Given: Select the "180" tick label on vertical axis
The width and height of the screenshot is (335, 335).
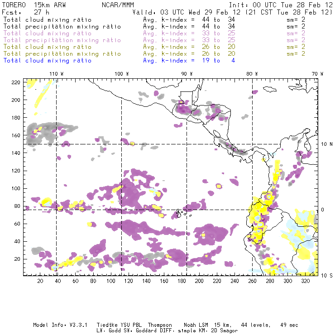Looking at the screenshot, I should pyautogui.click(x=16, y=118).
